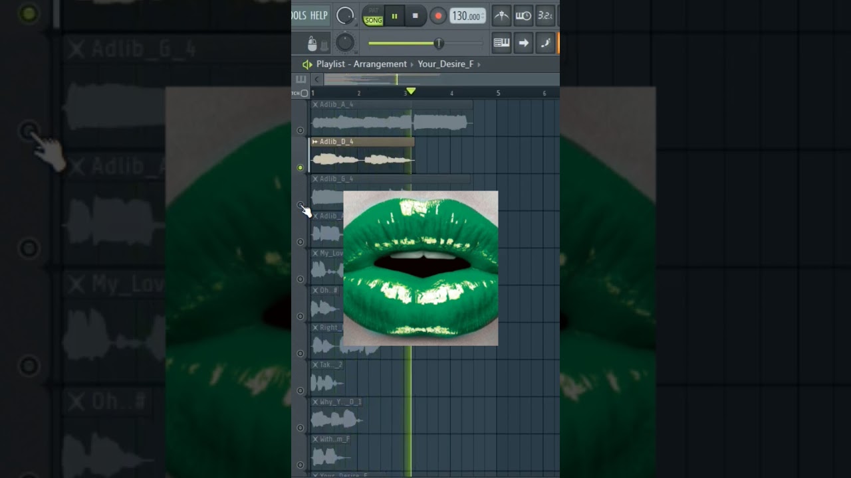Screen dimensions: 851x478
Task: Click the Your_Desire_F breadcrumb
Action: (445, 64)
